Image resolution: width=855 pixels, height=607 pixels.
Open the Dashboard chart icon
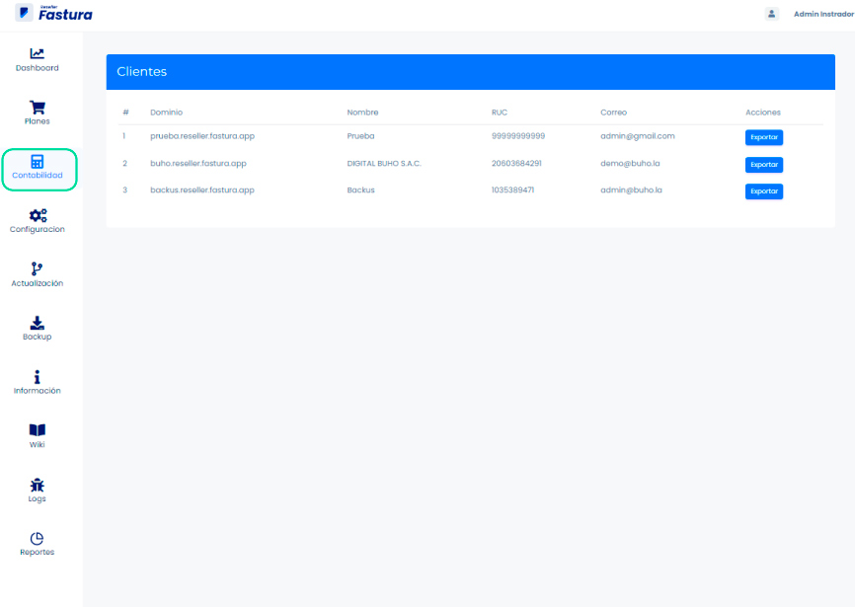[38, 53]
